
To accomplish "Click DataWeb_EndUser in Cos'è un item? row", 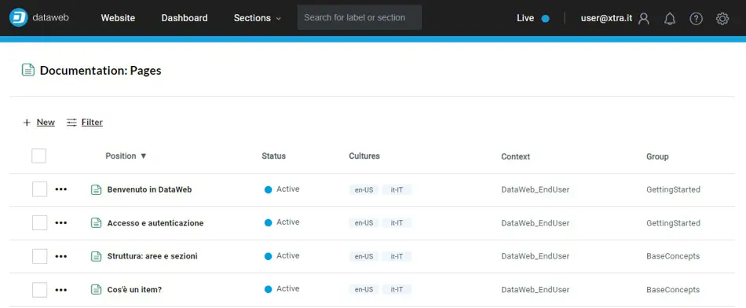I will click(536, 289).
